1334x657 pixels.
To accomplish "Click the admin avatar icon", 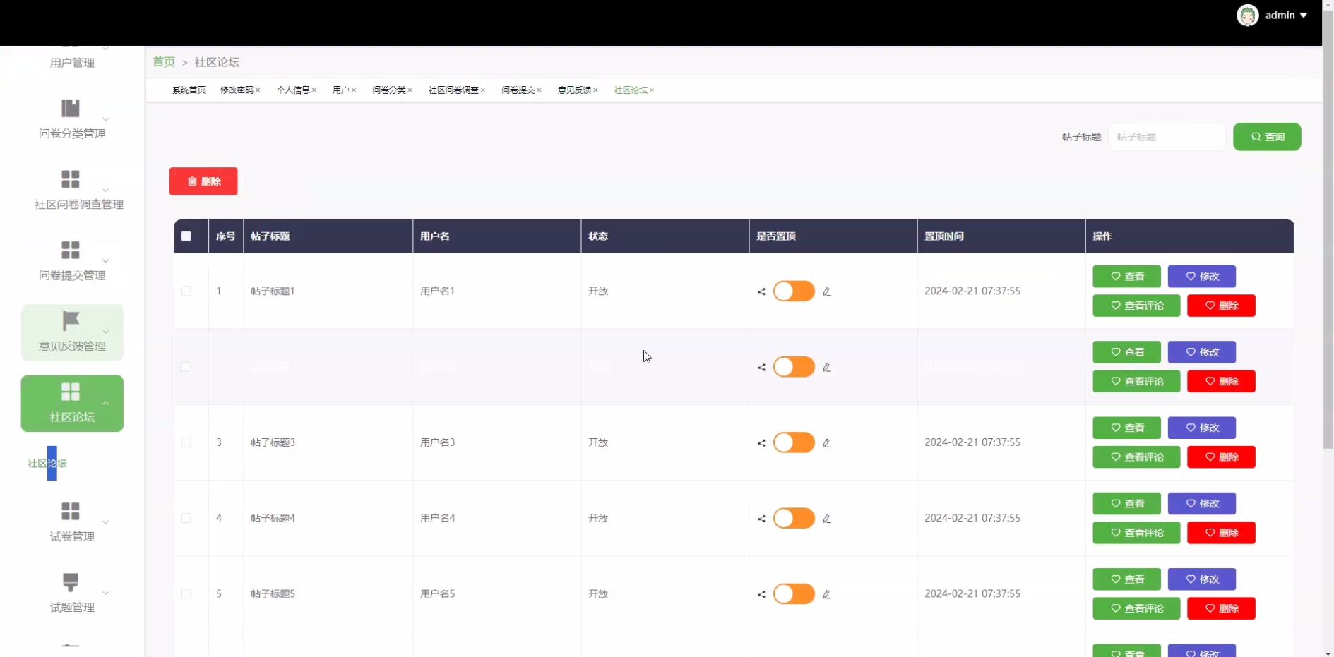I will pyautogui.click(x=1248, y=16).
